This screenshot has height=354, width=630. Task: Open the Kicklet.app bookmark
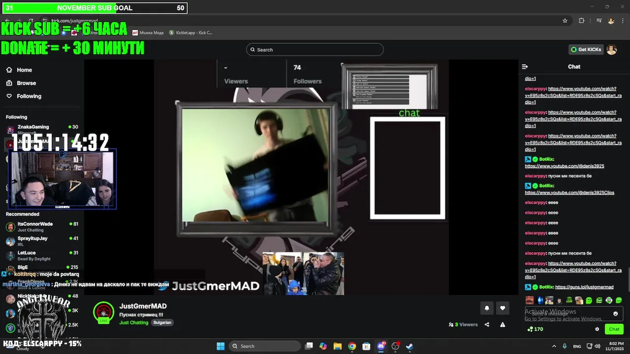point(190,32)
